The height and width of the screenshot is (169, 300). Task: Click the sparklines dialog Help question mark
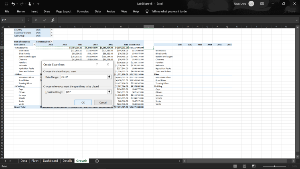point(97,64)
